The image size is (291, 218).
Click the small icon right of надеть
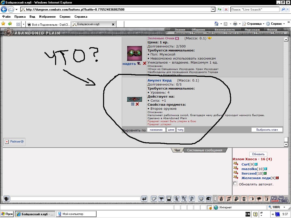[139, 63]
